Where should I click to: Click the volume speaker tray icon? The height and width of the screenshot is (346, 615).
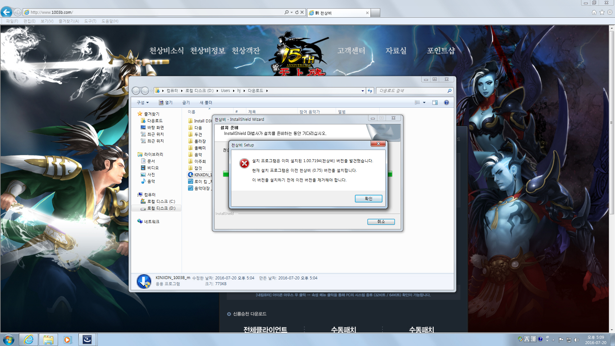coord(577,340)
